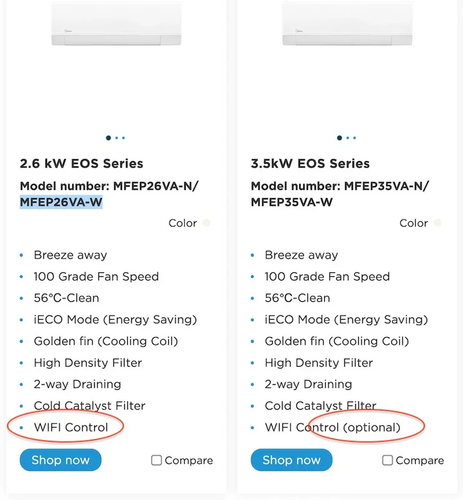
Task: Click WIFI Control feature on 2.6 kW card
Action: click(71, 427)
